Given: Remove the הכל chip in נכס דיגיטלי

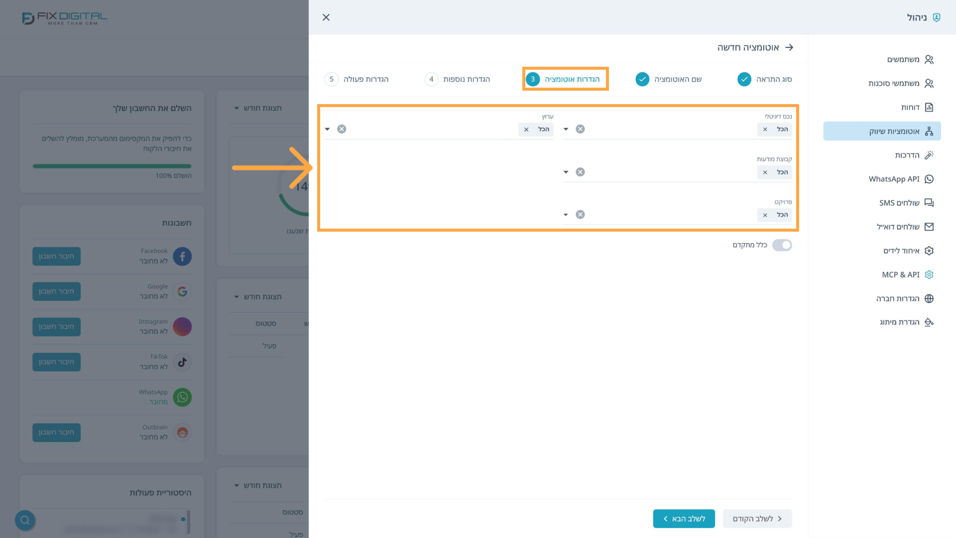Looking at the screenshot, I should 765,130.
